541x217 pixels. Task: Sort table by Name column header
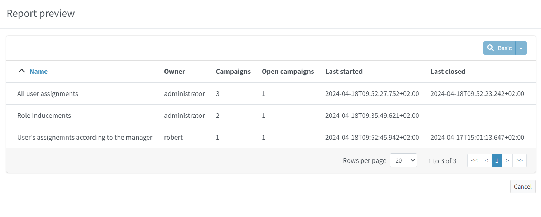[38, 71]
